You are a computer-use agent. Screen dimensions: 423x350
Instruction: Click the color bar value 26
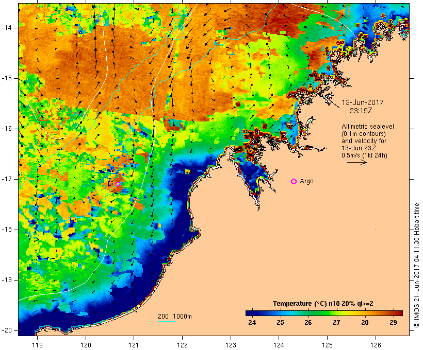tap(308, 322)
